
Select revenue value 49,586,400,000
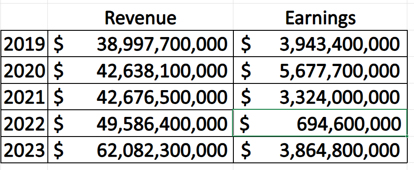click(140, 123)
